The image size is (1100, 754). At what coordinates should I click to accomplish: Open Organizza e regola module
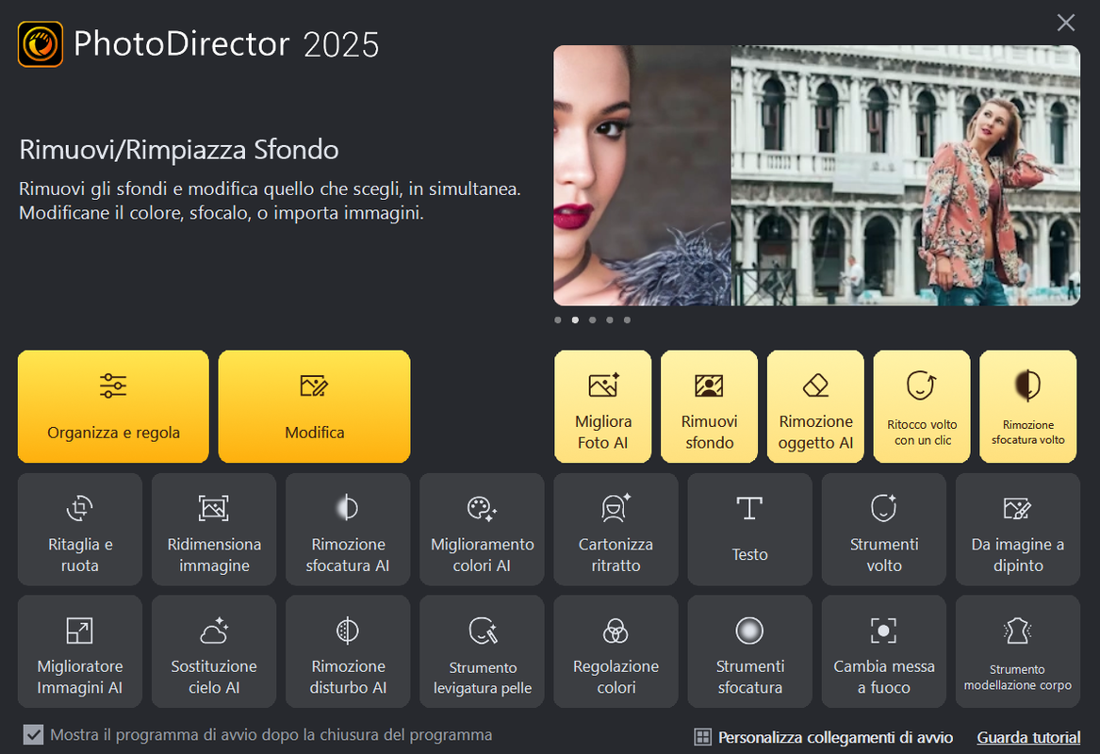[x=113, y=406]
